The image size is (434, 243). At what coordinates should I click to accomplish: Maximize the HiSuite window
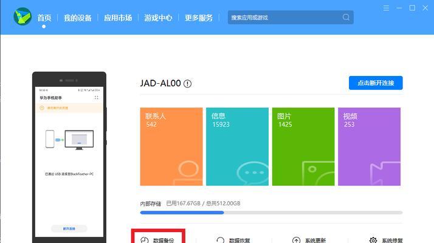pyautogui.click(x=412, y=8)
